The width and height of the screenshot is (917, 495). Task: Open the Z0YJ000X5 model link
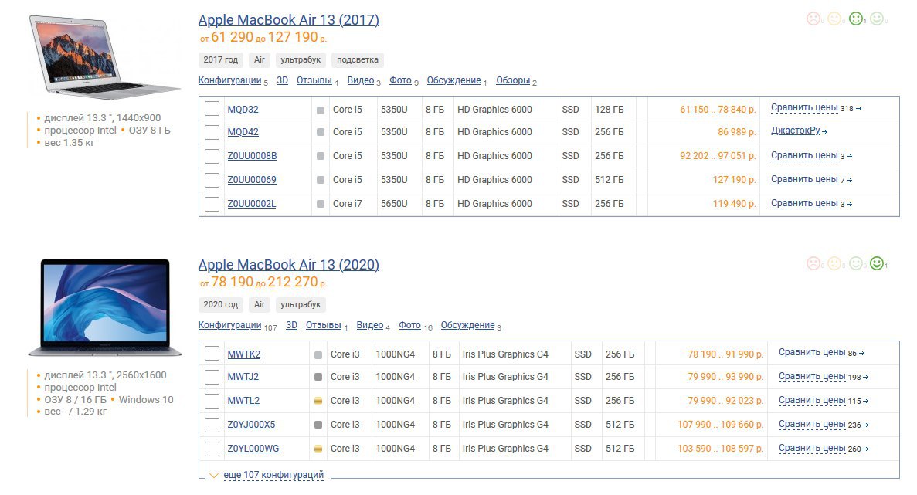tap(251, 425)
